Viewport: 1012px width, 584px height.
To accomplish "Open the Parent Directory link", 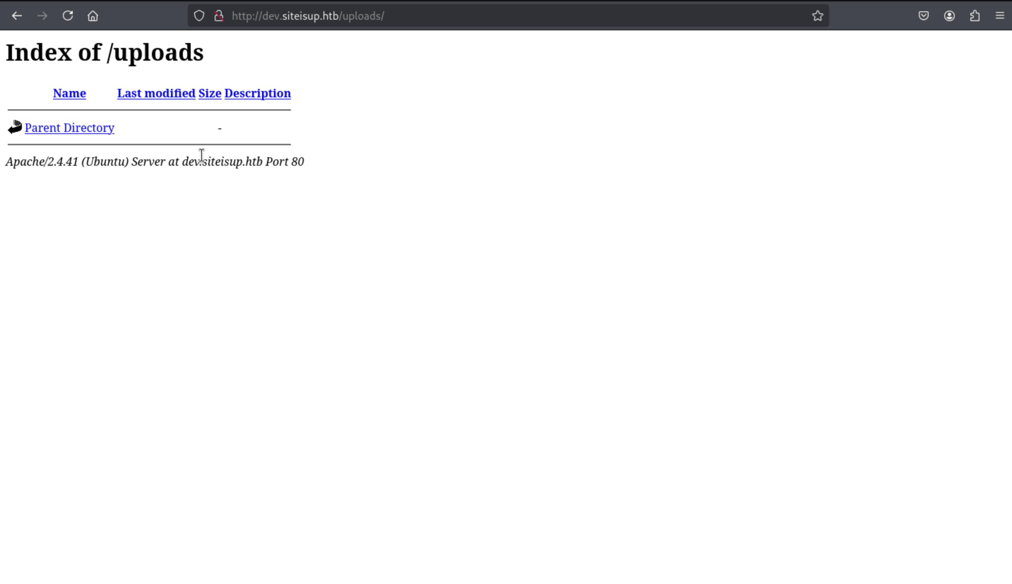I will point(70,128).
